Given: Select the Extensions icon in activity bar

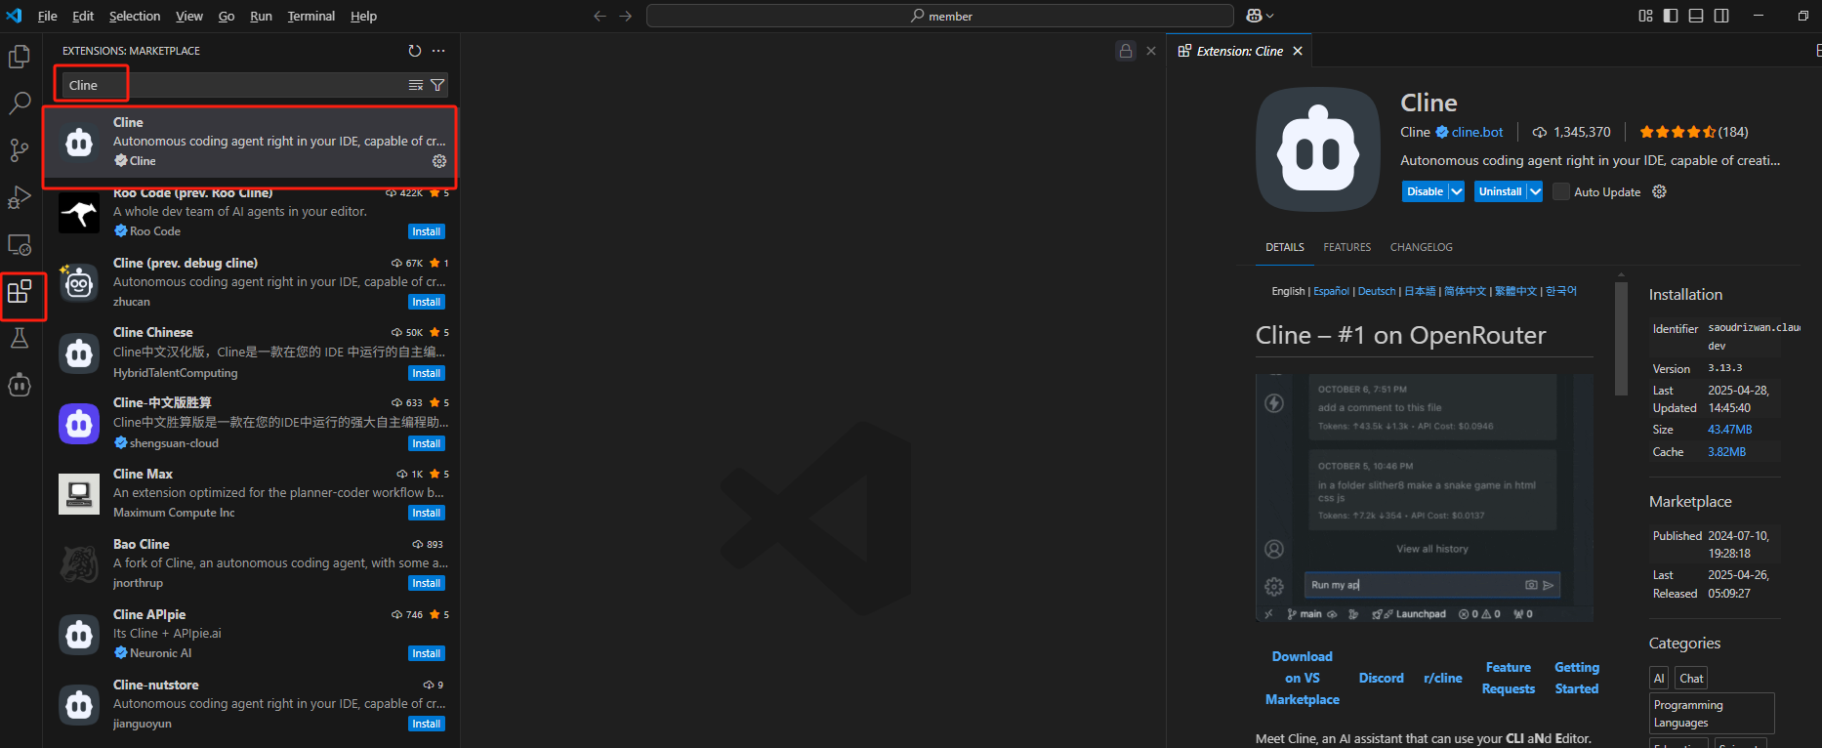Looking at the screenshot, I should (20, 291).
